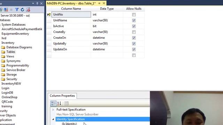Switch Column Properties to Alphabetical sort
Viewport: 223px width, 125px height.
[59, 103]
